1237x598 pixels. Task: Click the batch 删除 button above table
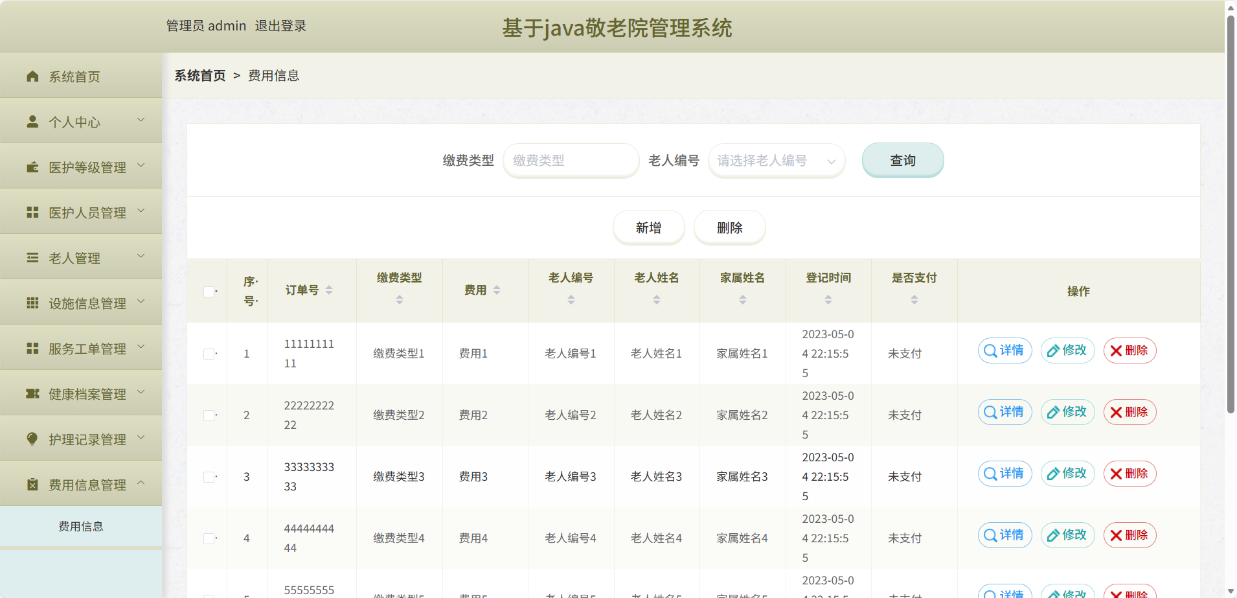coord(729,227)
